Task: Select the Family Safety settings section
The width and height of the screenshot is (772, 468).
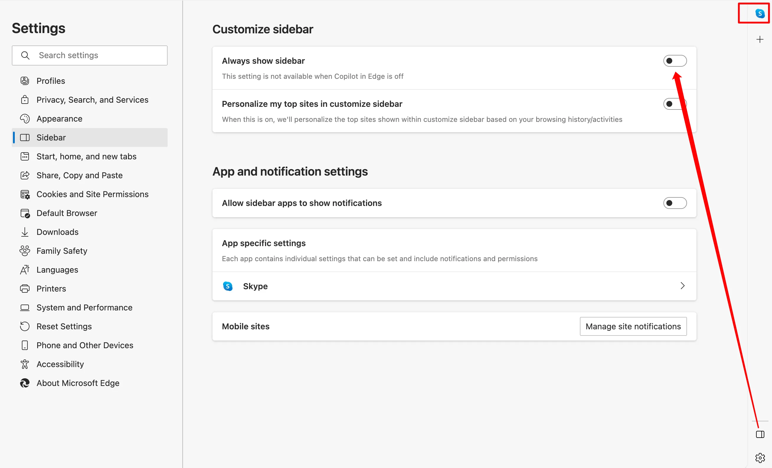Action: tap(62, 251)
